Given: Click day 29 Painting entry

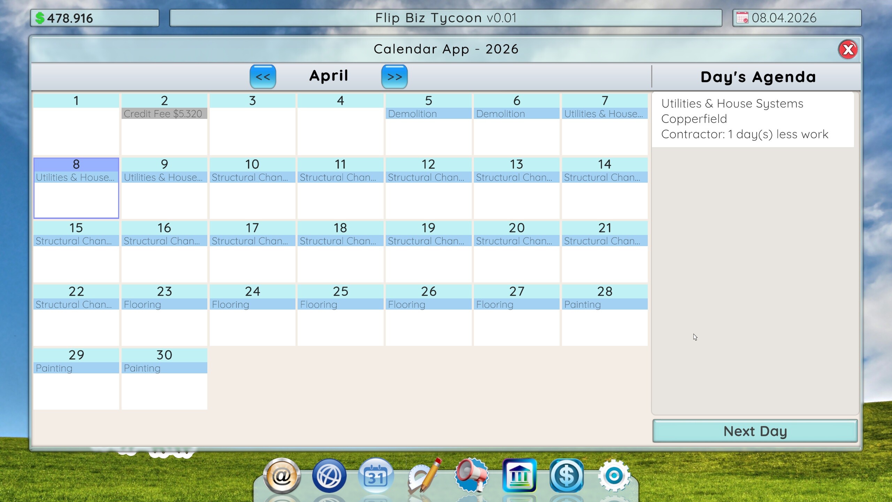Looking at the screenshot, I should (76, 368).
